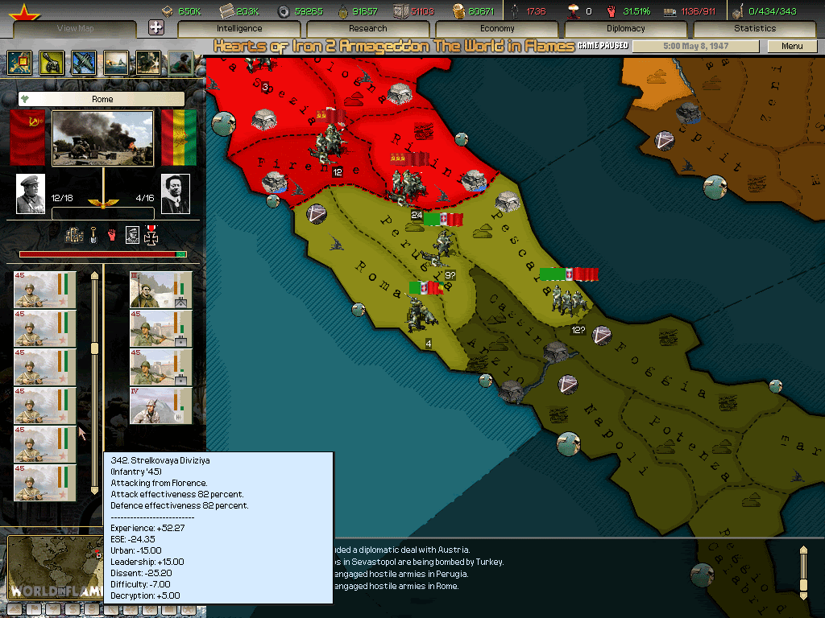The width and height of the screenshot is (825, 618).
Task: Switch to the Diplomacy tab
Action: [x=626, y=28]
